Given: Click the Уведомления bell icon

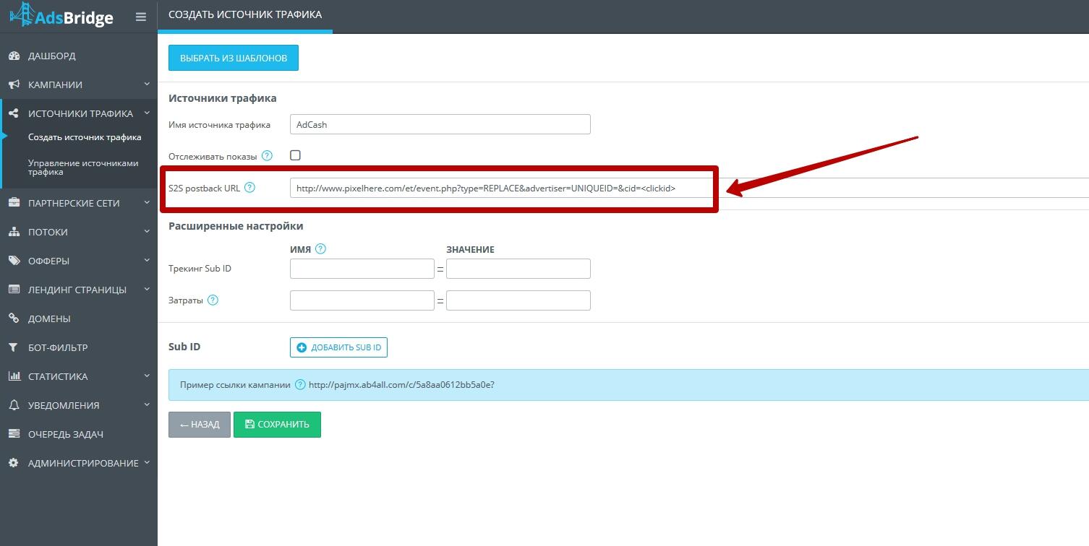Looking at the screenshot, I should [14, 405].
